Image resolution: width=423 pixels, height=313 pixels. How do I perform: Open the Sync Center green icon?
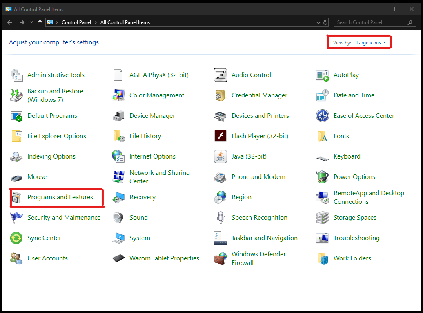point(16,238)
